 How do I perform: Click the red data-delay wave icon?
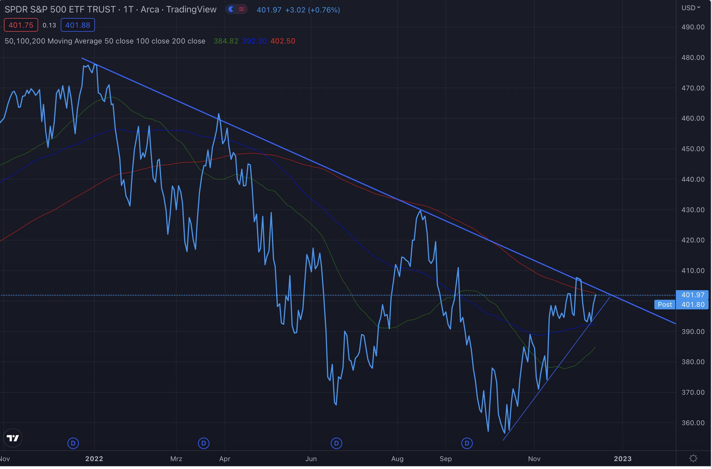[242, 9]
